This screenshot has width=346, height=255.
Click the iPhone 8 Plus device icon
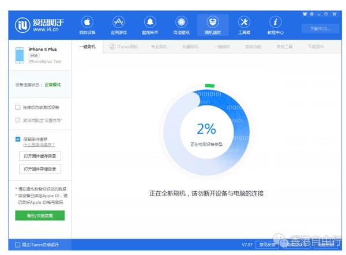[20, 55]
